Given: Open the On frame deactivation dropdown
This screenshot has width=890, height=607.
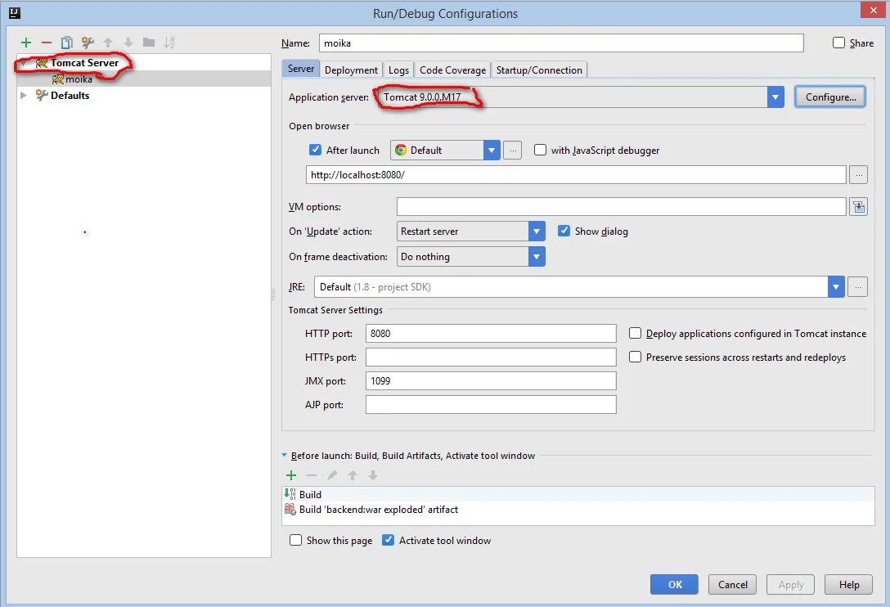Looking at the screenshot, I should tap(537, 257).
